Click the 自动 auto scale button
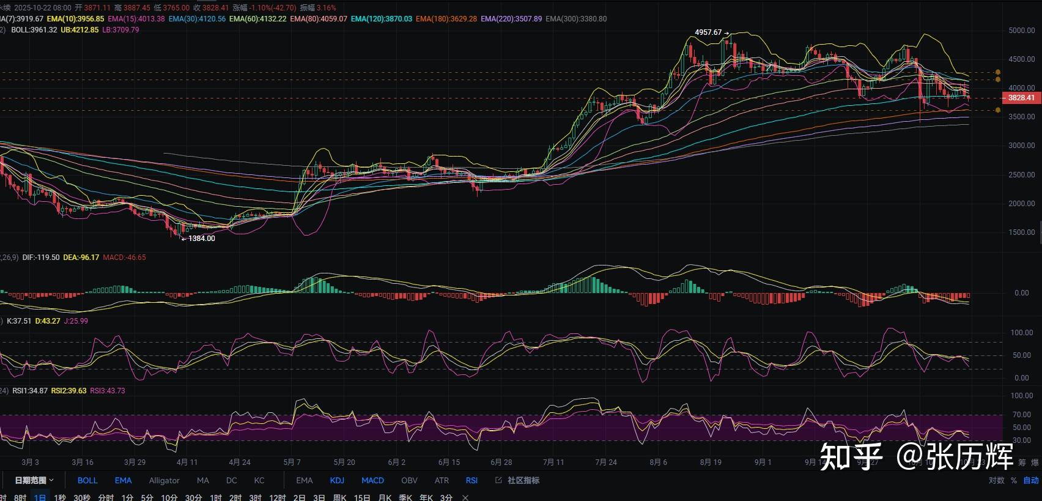The image size is (1042, 501). [1031, 480]
